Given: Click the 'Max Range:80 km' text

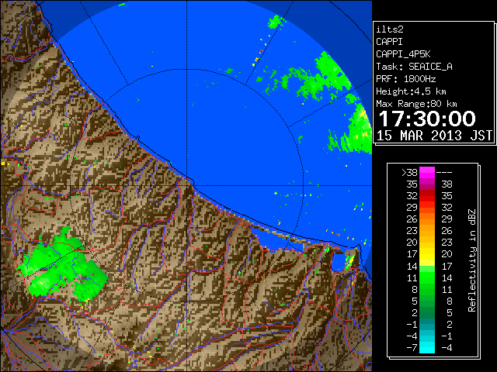Looking at the screenshot, I should 416,104.
